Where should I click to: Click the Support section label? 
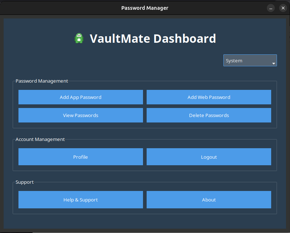[25, 182]
